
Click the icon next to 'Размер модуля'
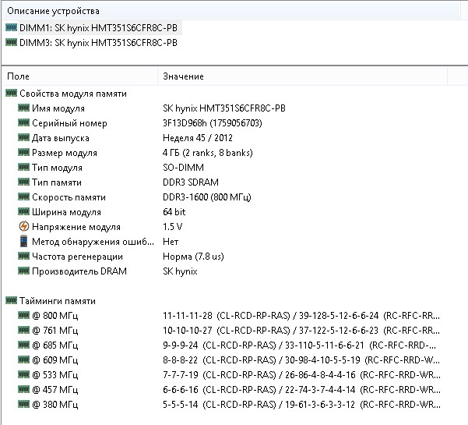tap(23, 152)
